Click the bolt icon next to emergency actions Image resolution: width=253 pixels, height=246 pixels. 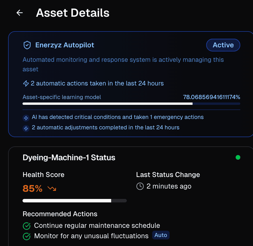(x=26, y=118)
